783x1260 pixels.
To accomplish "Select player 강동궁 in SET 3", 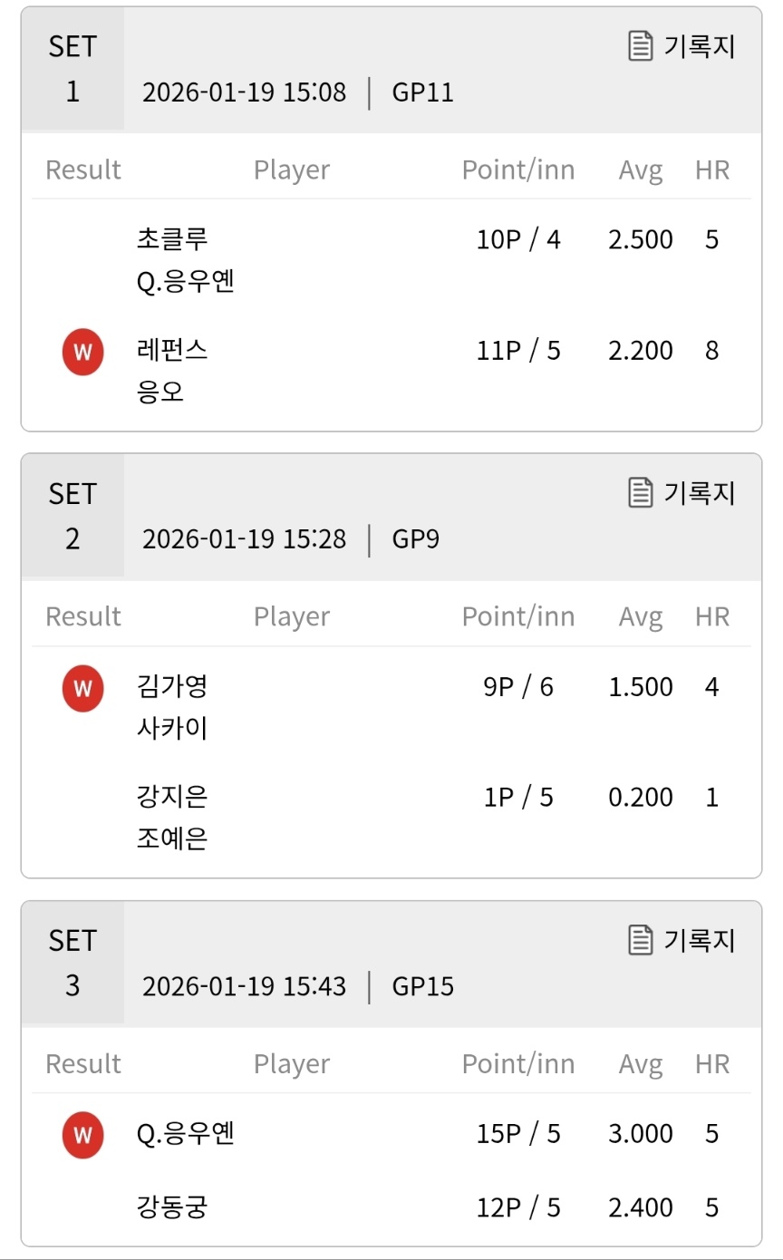I will [x=172, y=1207].
